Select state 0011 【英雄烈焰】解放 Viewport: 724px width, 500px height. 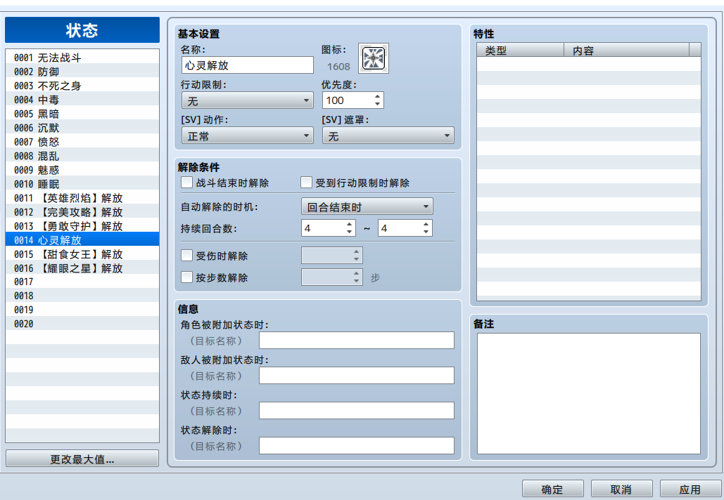point(82,198)
